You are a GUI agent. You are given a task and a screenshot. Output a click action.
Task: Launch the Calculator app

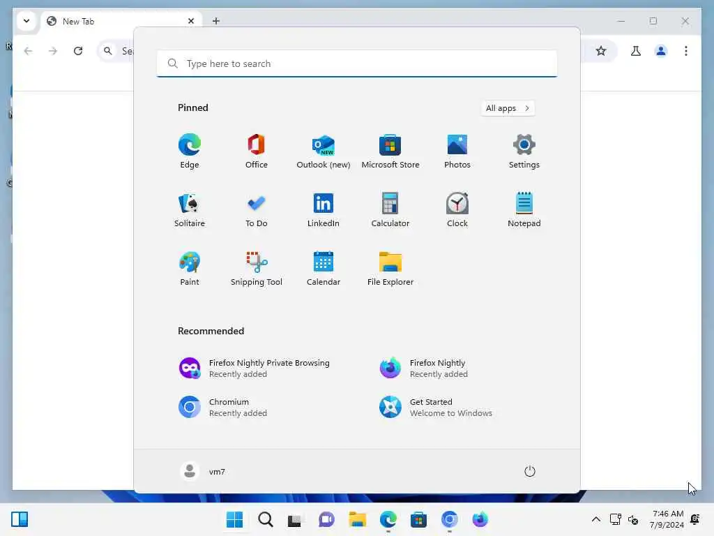tap(390, 210)
